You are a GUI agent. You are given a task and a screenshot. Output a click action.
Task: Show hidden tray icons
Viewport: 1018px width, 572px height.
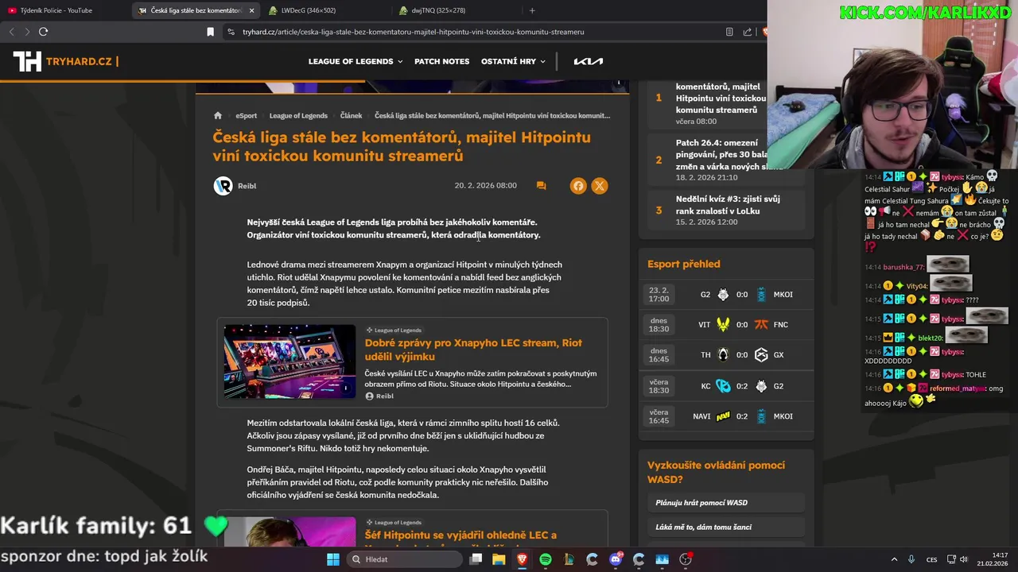click(x=894, y=559)
